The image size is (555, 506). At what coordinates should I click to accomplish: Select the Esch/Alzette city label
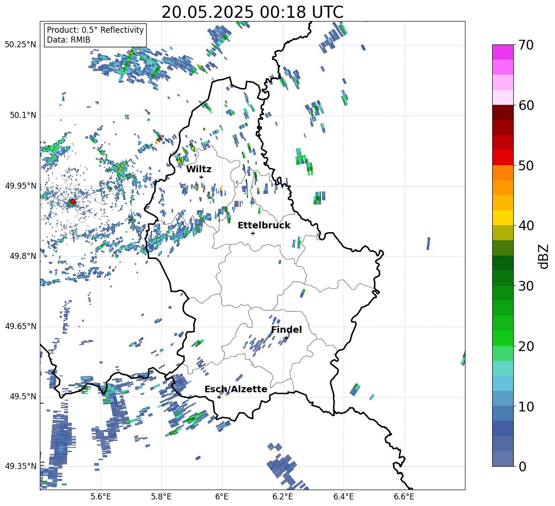(236, 389)
